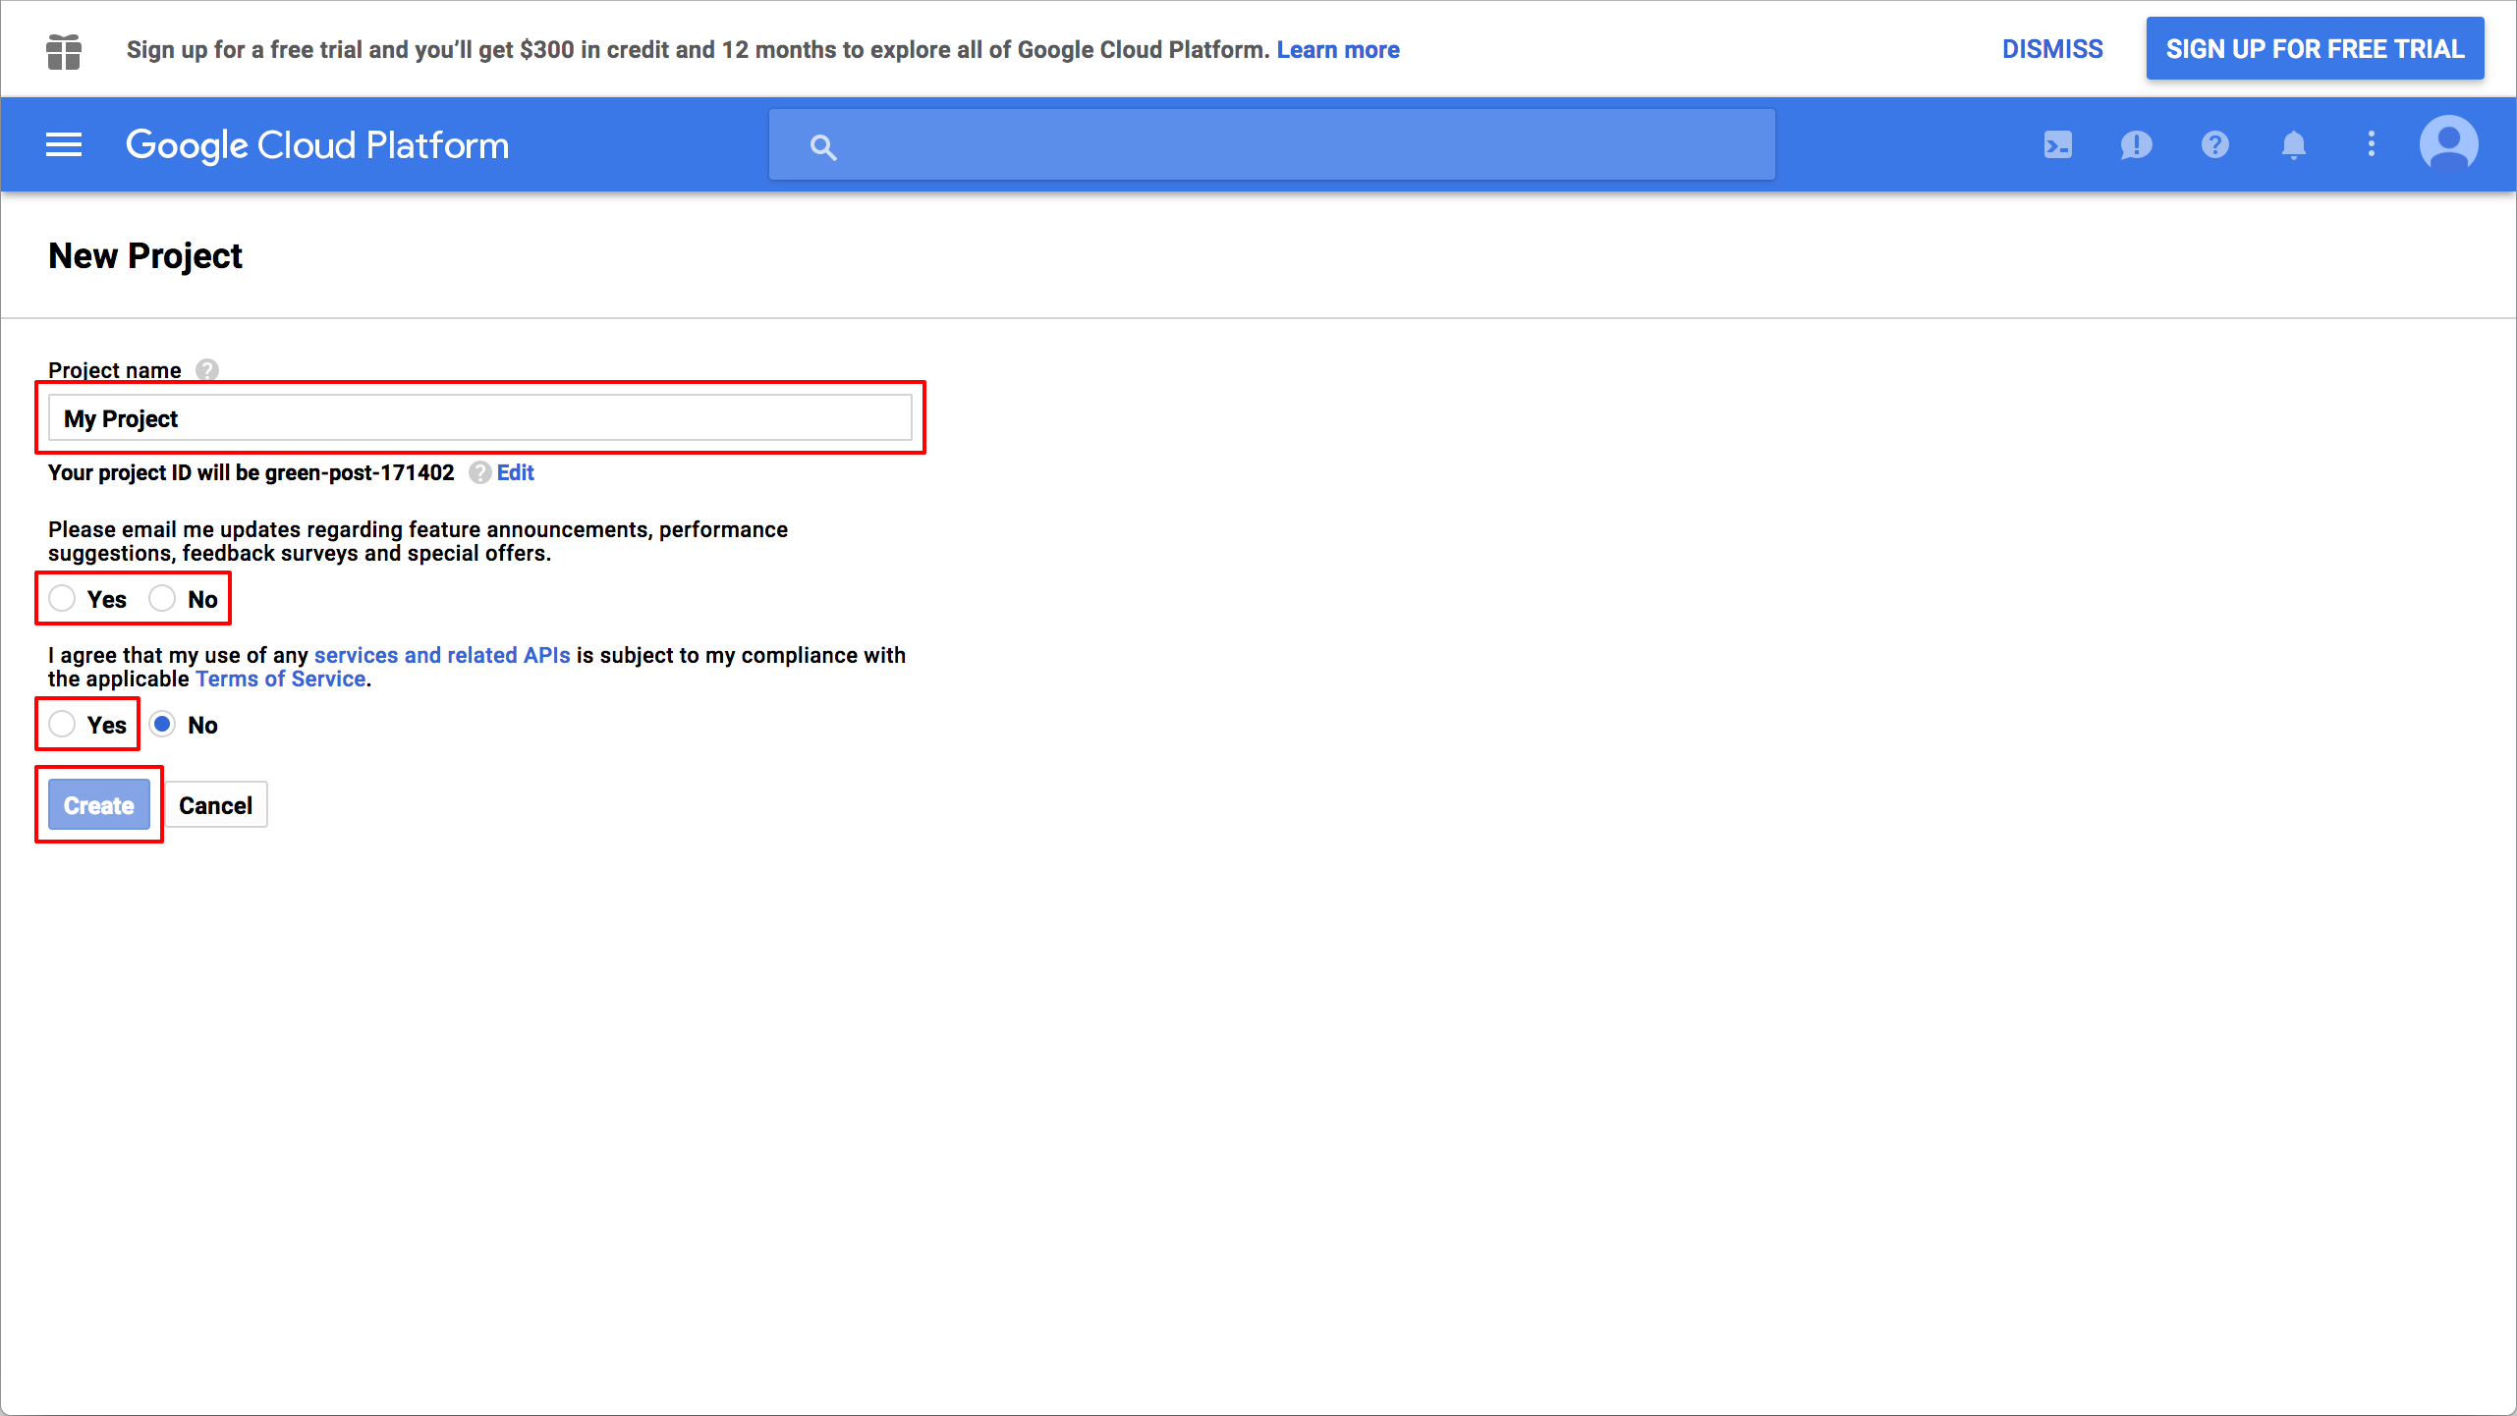Open the Terms of Service link
This screenshot has height=1416, width=2517.
[x=280, y=680]
